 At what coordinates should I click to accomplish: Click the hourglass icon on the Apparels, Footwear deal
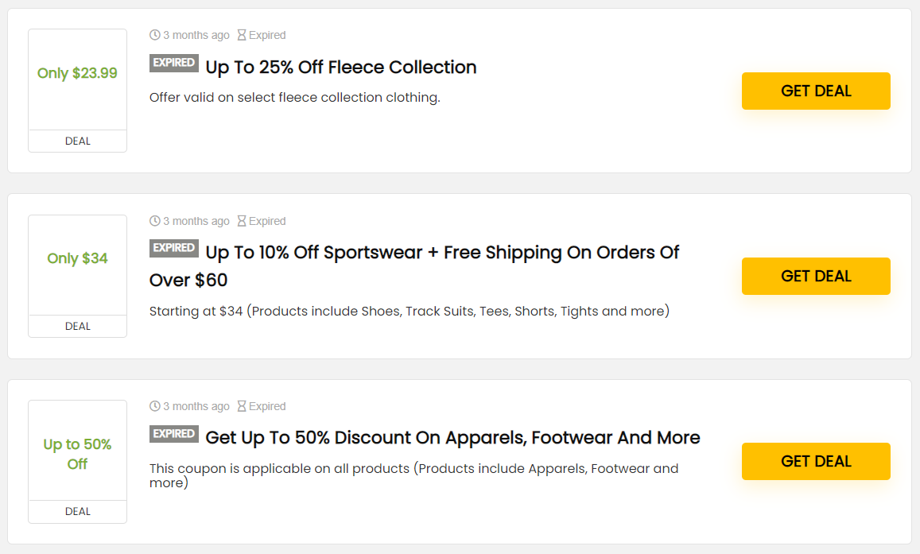[242, 406]
